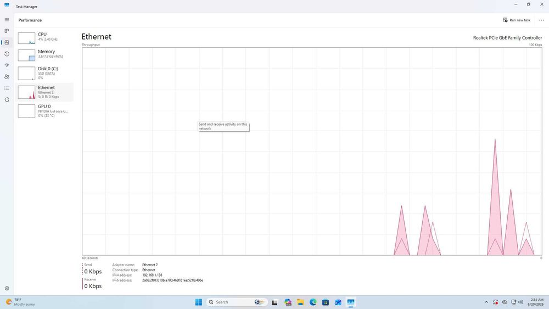549x309 pixels.
Task: Open the Startup apps page
Action: (x=7, y=65)
